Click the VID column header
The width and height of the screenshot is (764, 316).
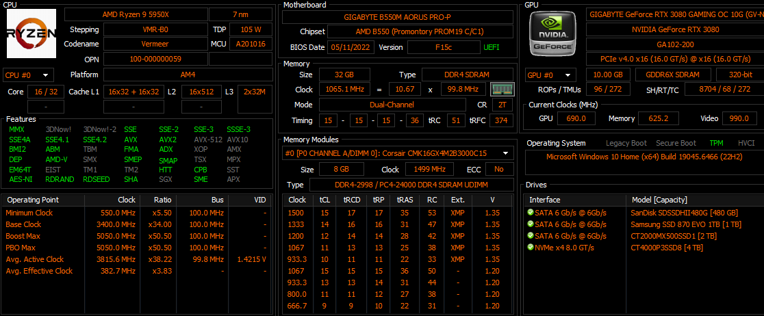tap(249, 200)
